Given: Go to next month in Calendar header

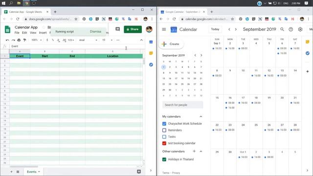Looking at the screenshot, I should (x=236, y=29).
